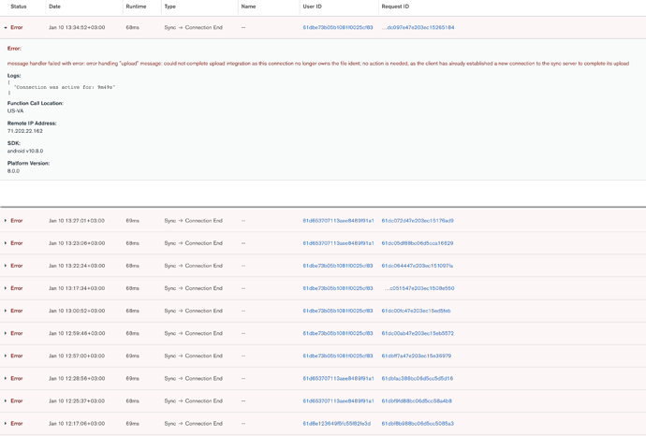The height and width of the screenshot is (436, 646).
Task: Open Request ID link ending 5cc5d5d16
Action: coord(418,379)
